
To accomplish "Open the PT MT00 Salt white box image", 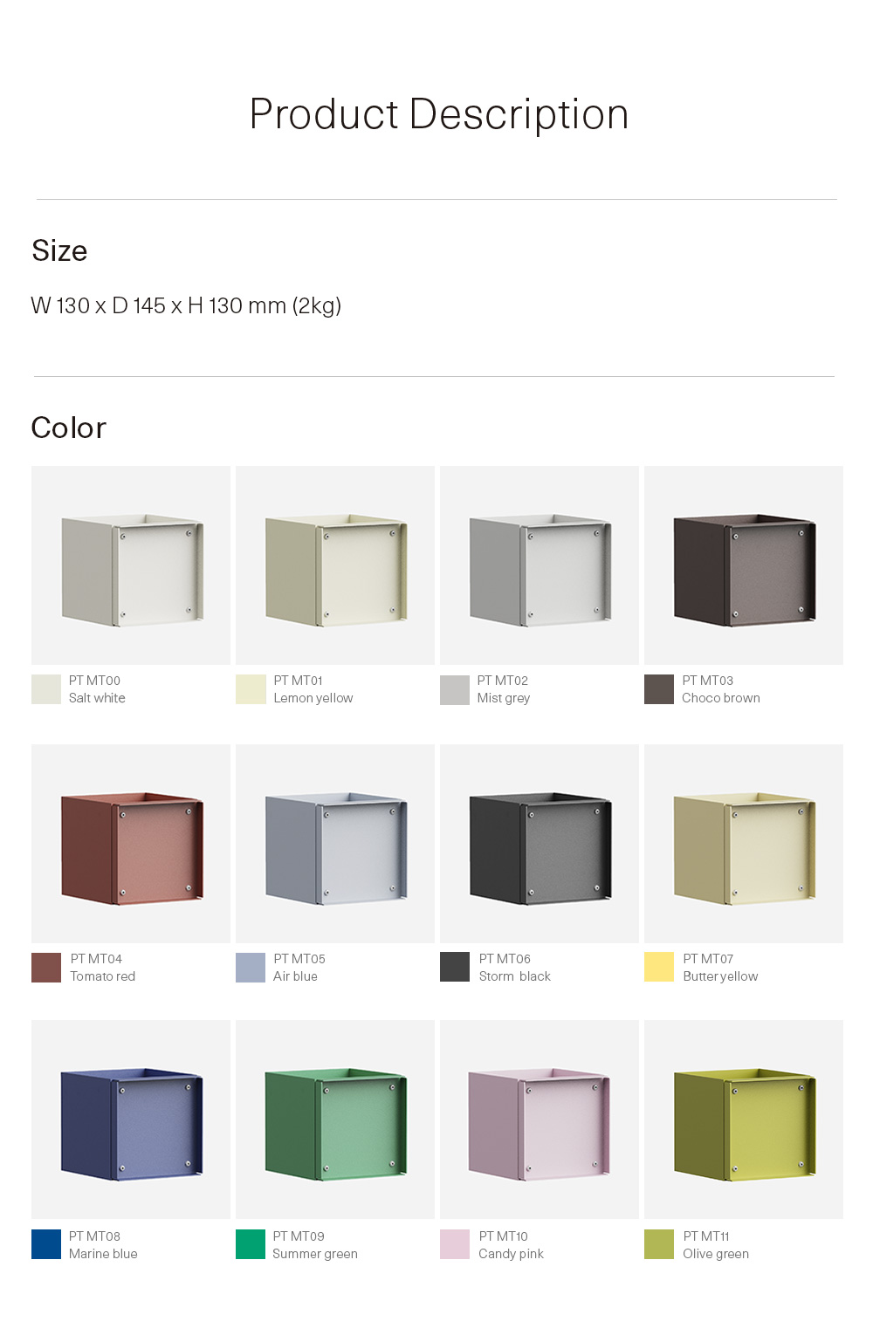I will click(x=131, y=565).
